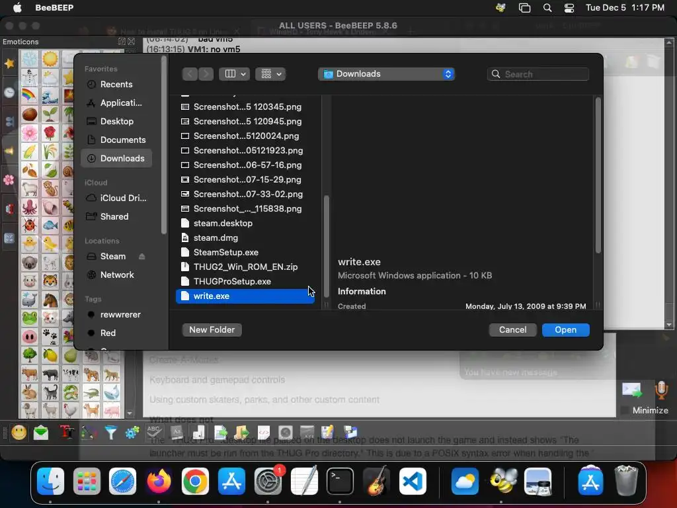Select the clock recent emoticons category
The height and width of the screenshot is (508, 677).
[x=9, y=92]
